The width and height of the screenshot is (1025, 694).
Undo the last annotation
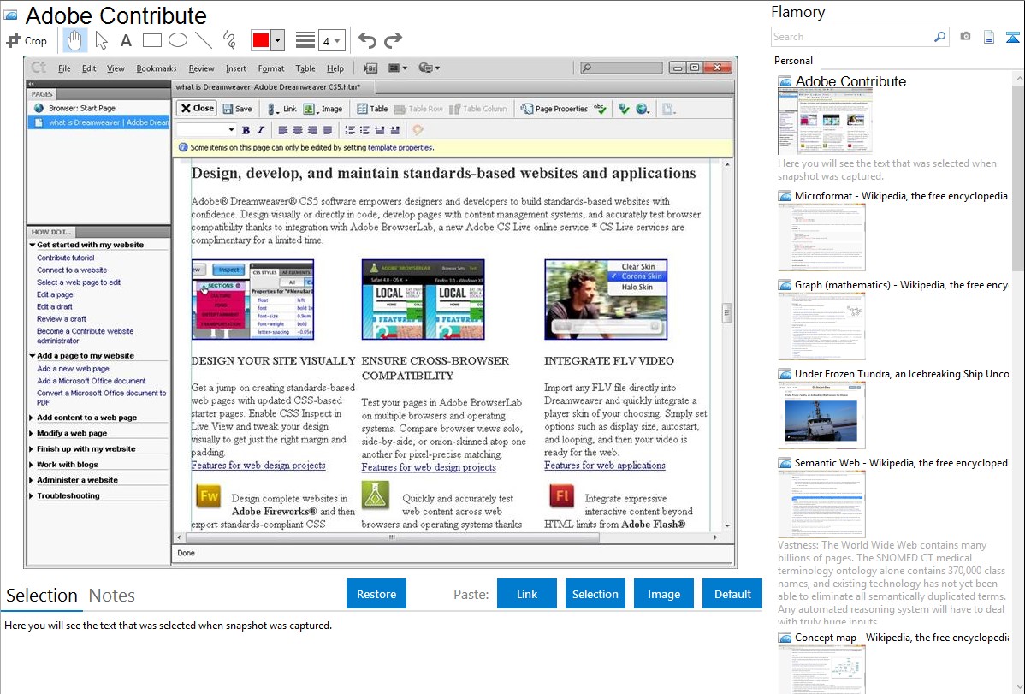click(x=367, y=40)
